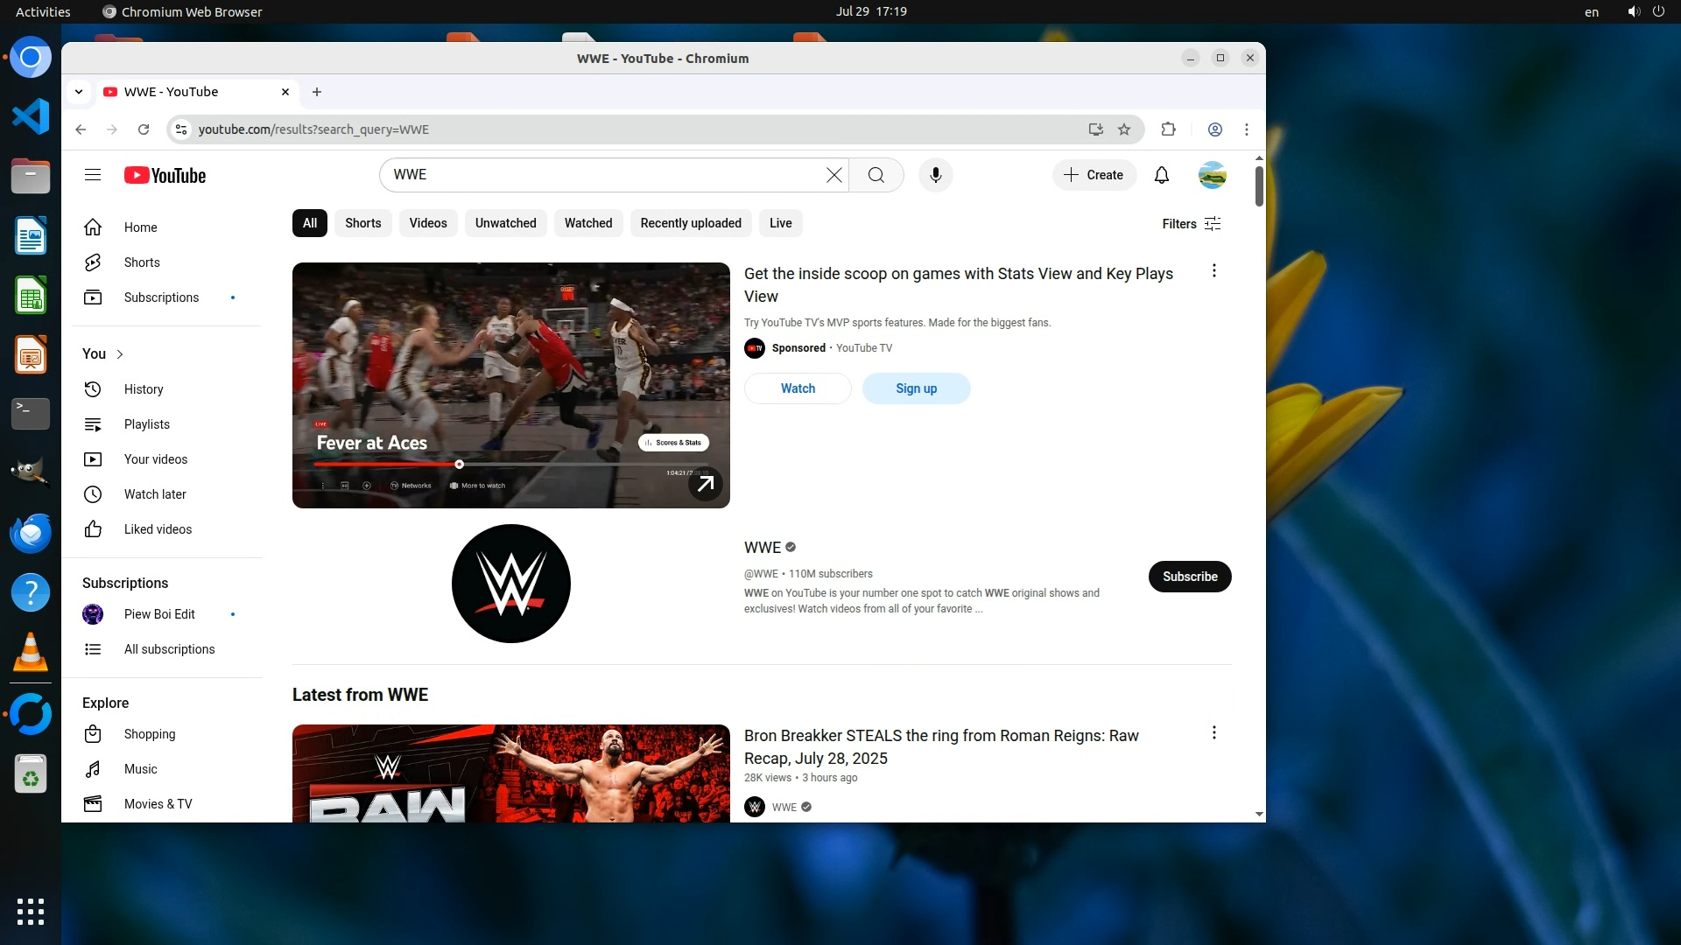Open the Watch later sidebar item
1681x945 pixels.
tap(154, 494)
